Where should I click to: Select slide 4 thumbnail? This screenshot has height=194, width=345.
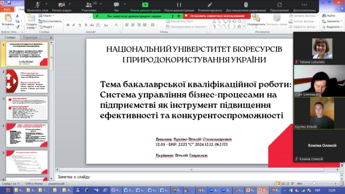click(x=27, y=135)
